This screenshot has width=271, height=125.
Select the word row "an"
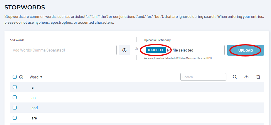click(137, 97)
